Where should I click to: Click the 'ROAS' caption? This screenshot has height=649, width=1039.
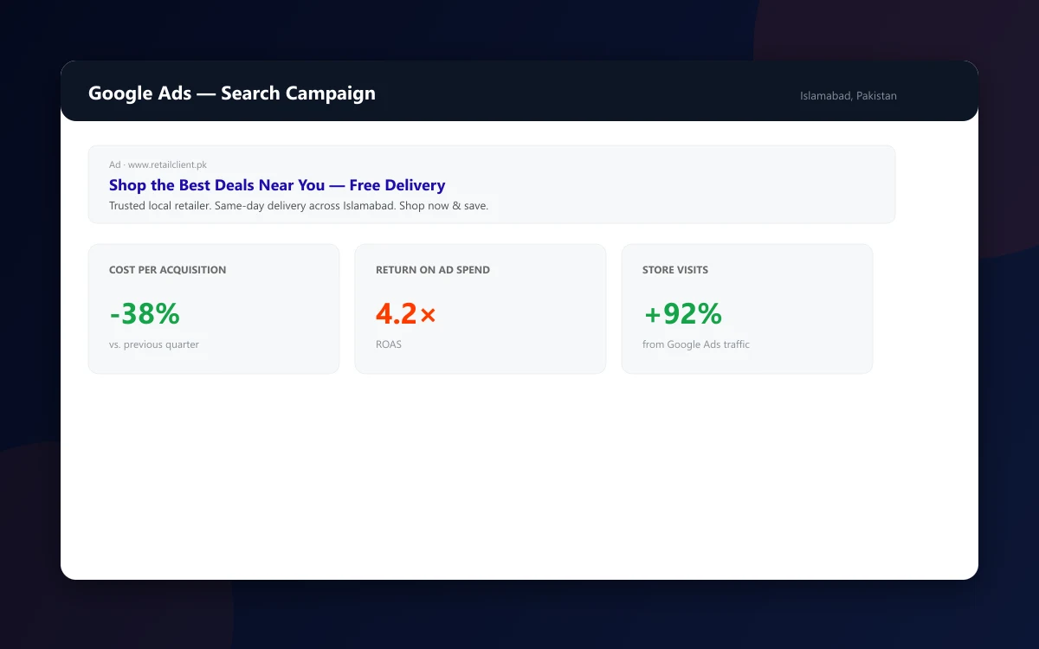click(389, 344)
